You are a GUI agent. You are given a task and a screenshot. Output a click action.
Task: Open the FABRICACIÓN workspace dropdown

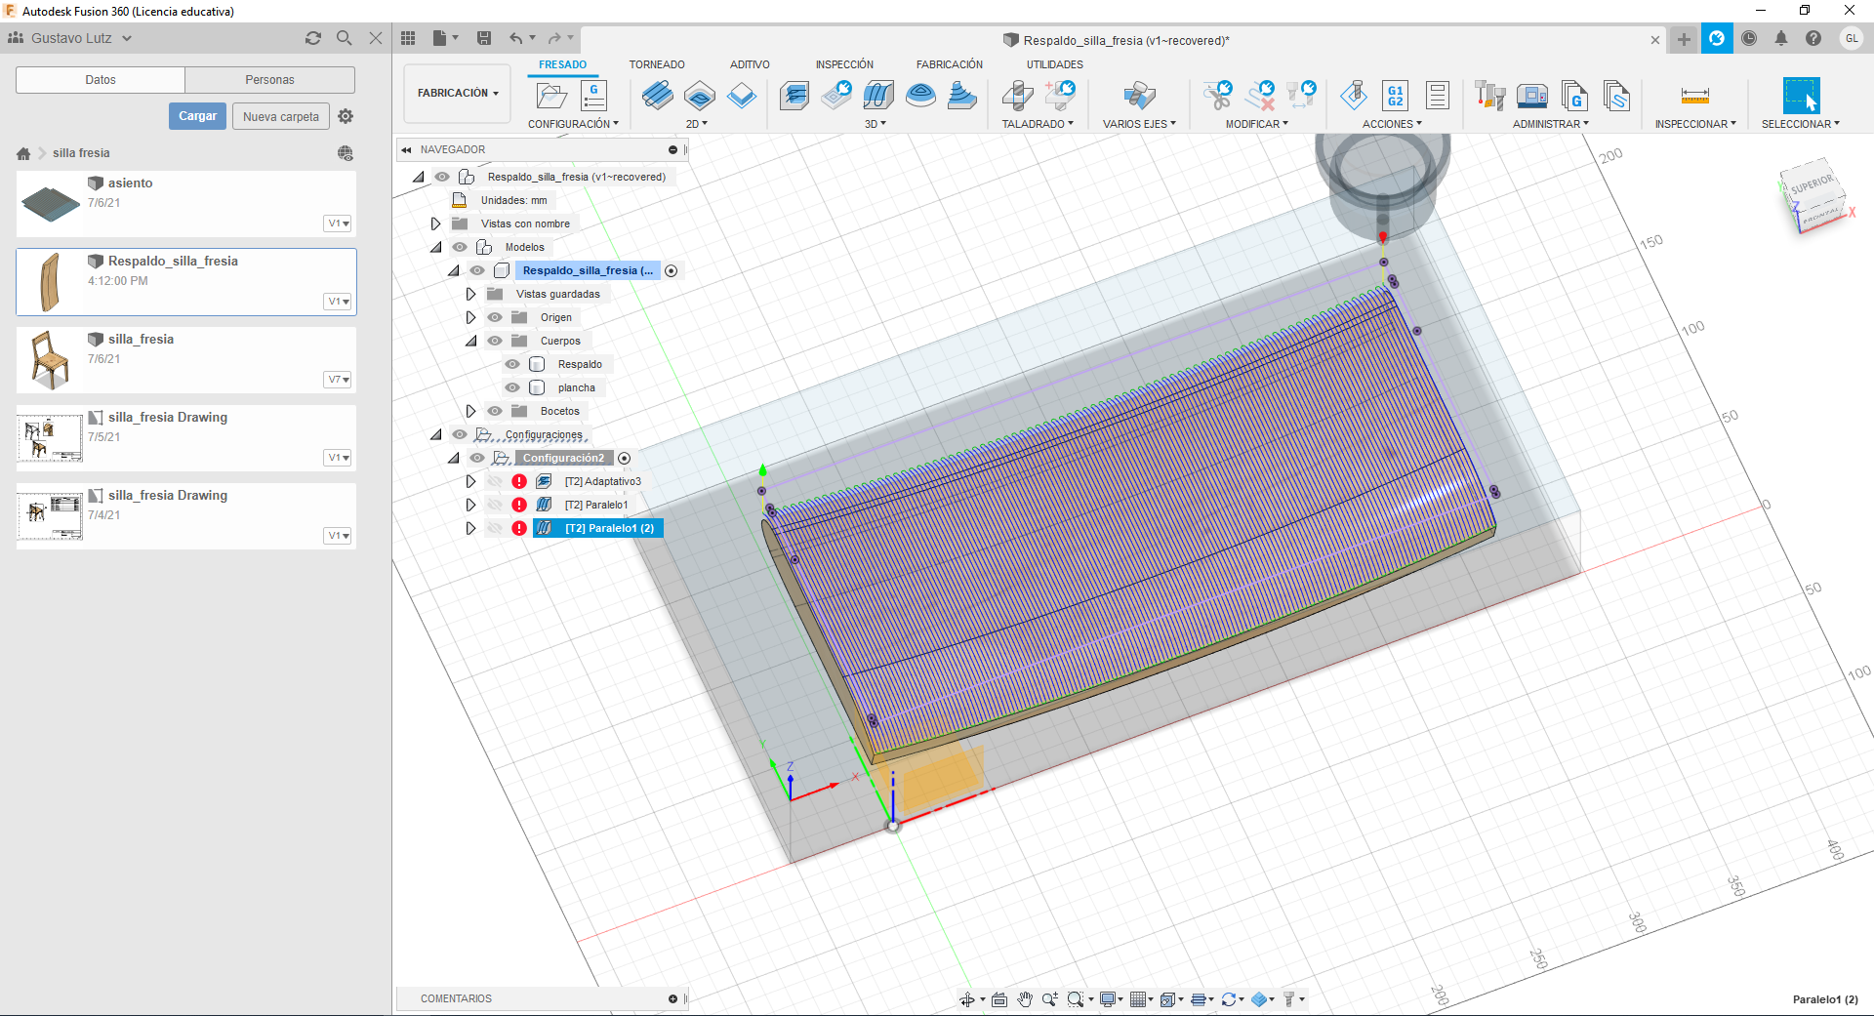click(x=458, y=94)
